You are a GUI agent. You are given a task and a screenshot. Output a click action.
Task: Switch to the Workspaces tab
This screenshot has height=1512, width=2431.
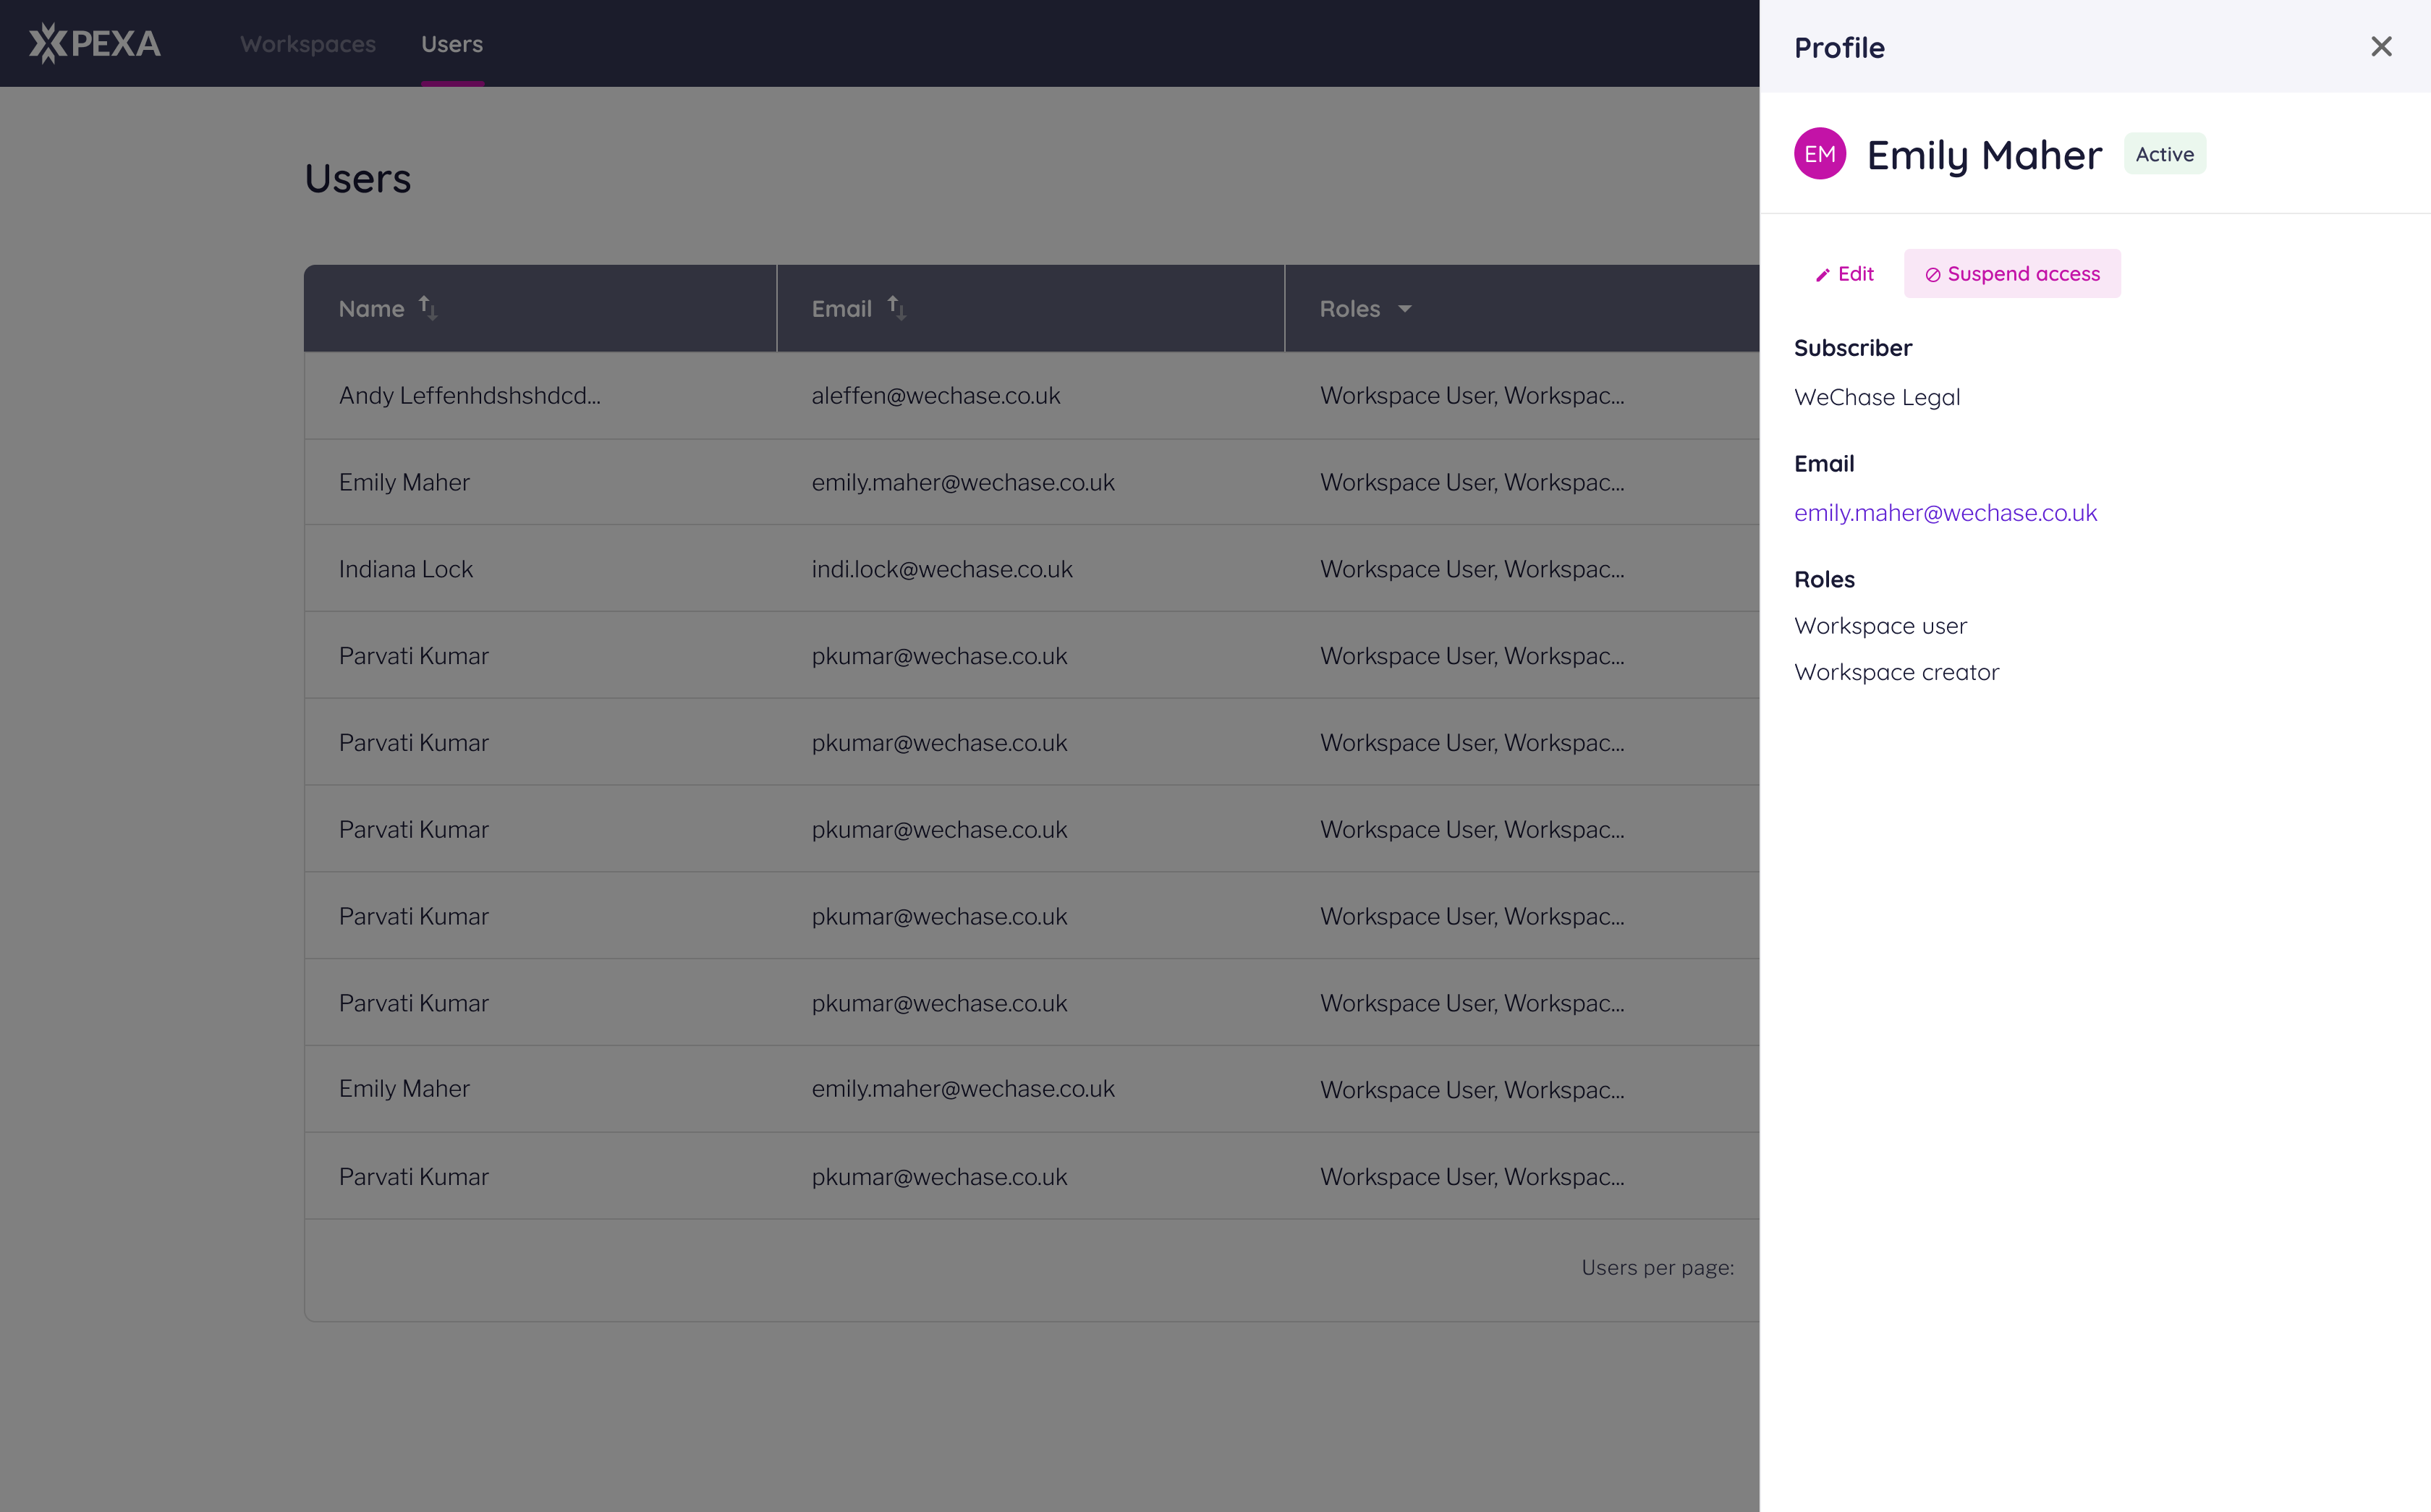(x=308, y=44)
